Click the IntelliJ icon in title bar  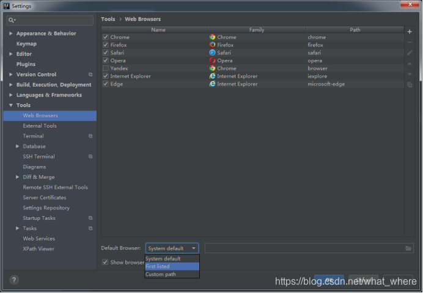(x=7, y=6)
